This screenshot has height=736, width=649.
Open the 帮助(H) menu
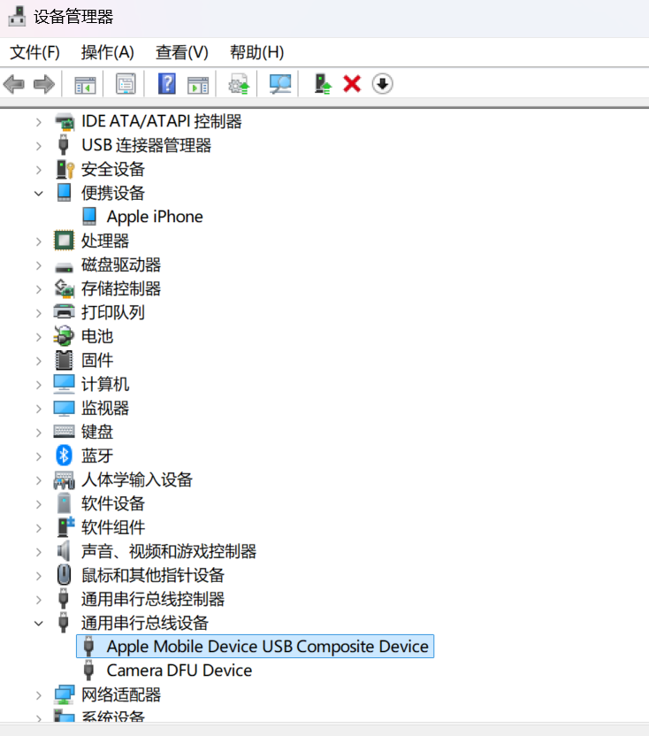point(256,52)
